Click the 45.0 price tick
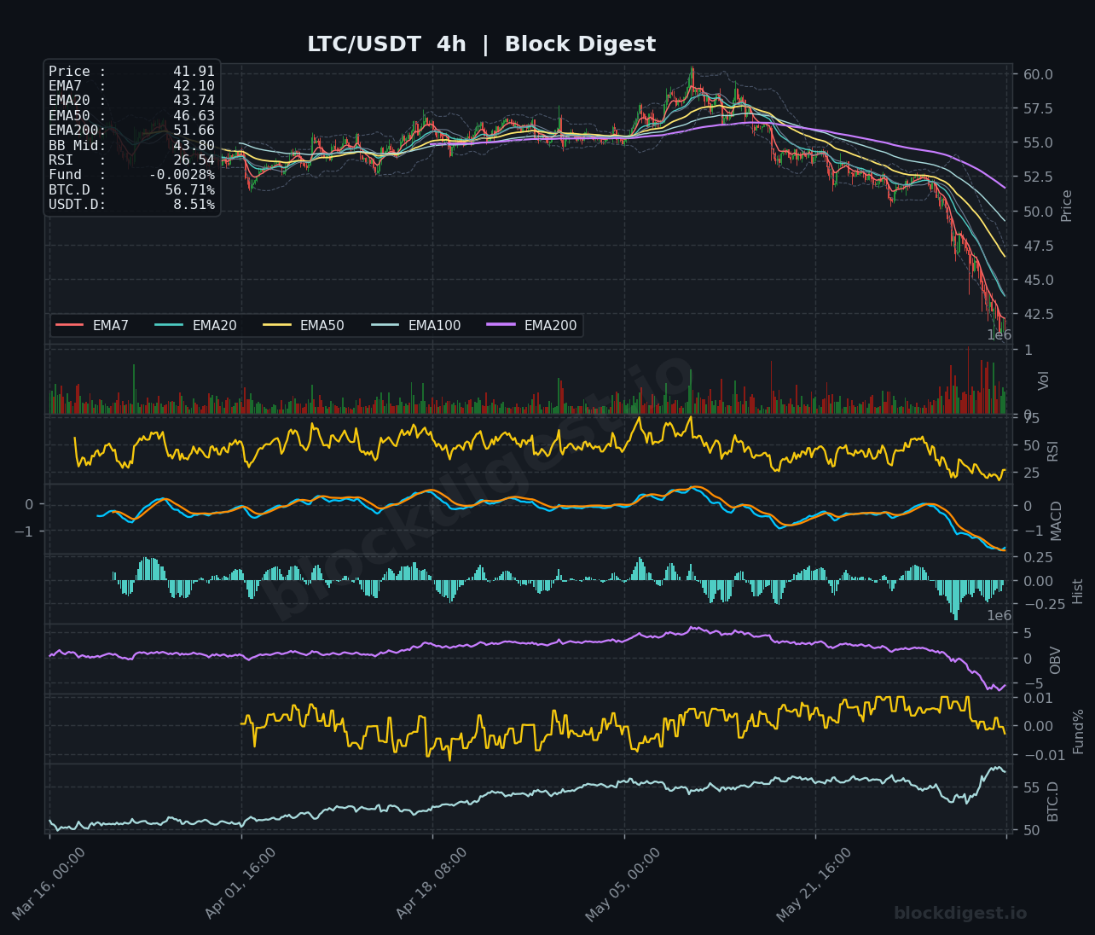1095x935 pixels. [1038, 280]
